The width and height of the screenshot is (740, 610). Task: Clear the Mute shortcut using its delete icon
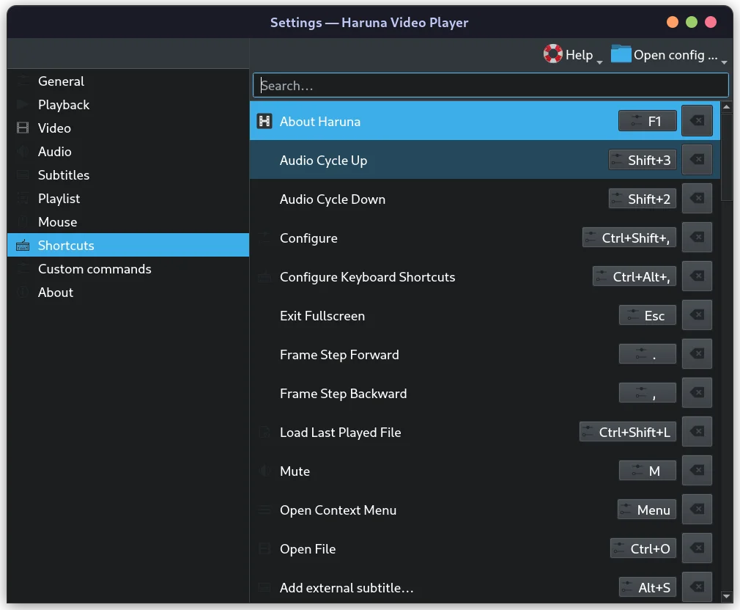coord(697,470)
